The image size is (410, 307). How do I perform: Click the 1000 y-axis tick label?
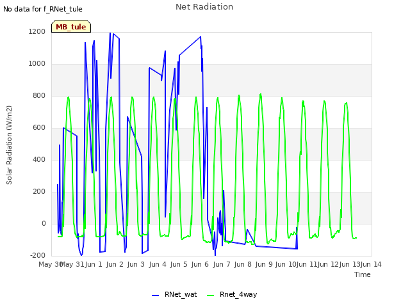tap(37, 63)
